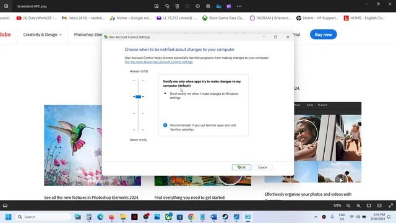
Task: Delete the screenshot with the trash icon
Action: (177, 6)
